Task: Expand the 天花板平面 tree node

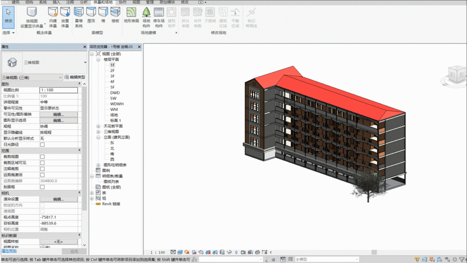Action: [x=98, y=126]
